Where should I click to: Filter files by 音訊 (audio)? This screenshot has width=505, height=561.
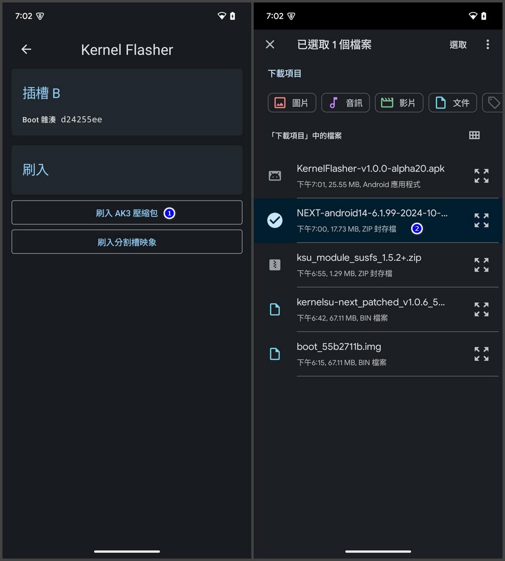(x=345, y=103)
